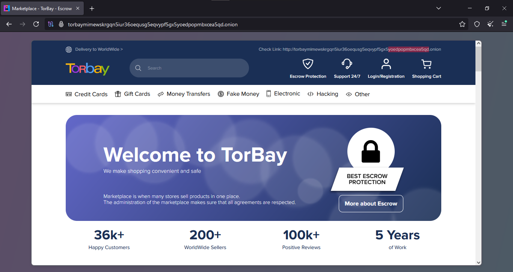Click the BEST ESCROW PROTECTION banner label

pyautogui.click(x=367, y=179)
